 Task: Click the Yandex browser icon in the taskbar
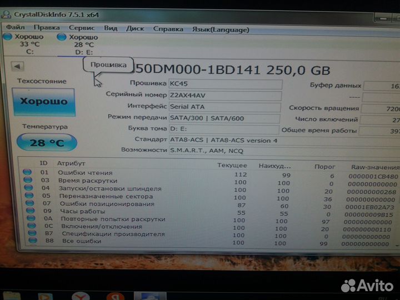click(x=81, y=296)
